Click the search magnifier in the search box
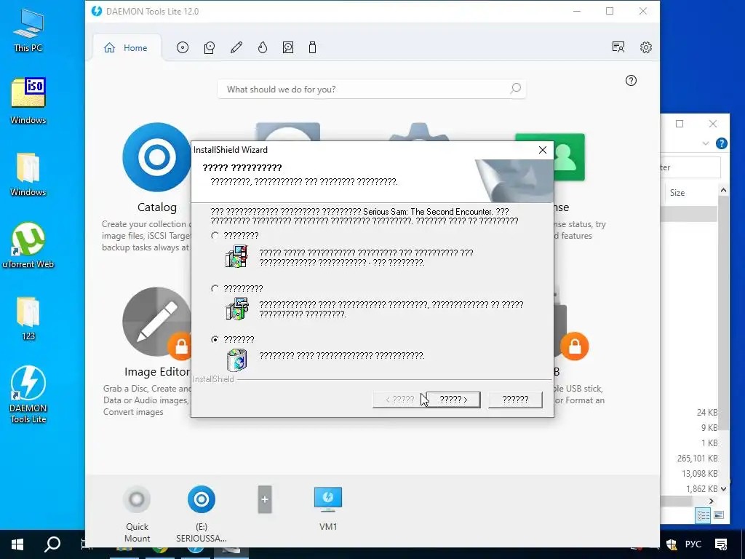Screen dimensions: 745x559 [516, 88]
